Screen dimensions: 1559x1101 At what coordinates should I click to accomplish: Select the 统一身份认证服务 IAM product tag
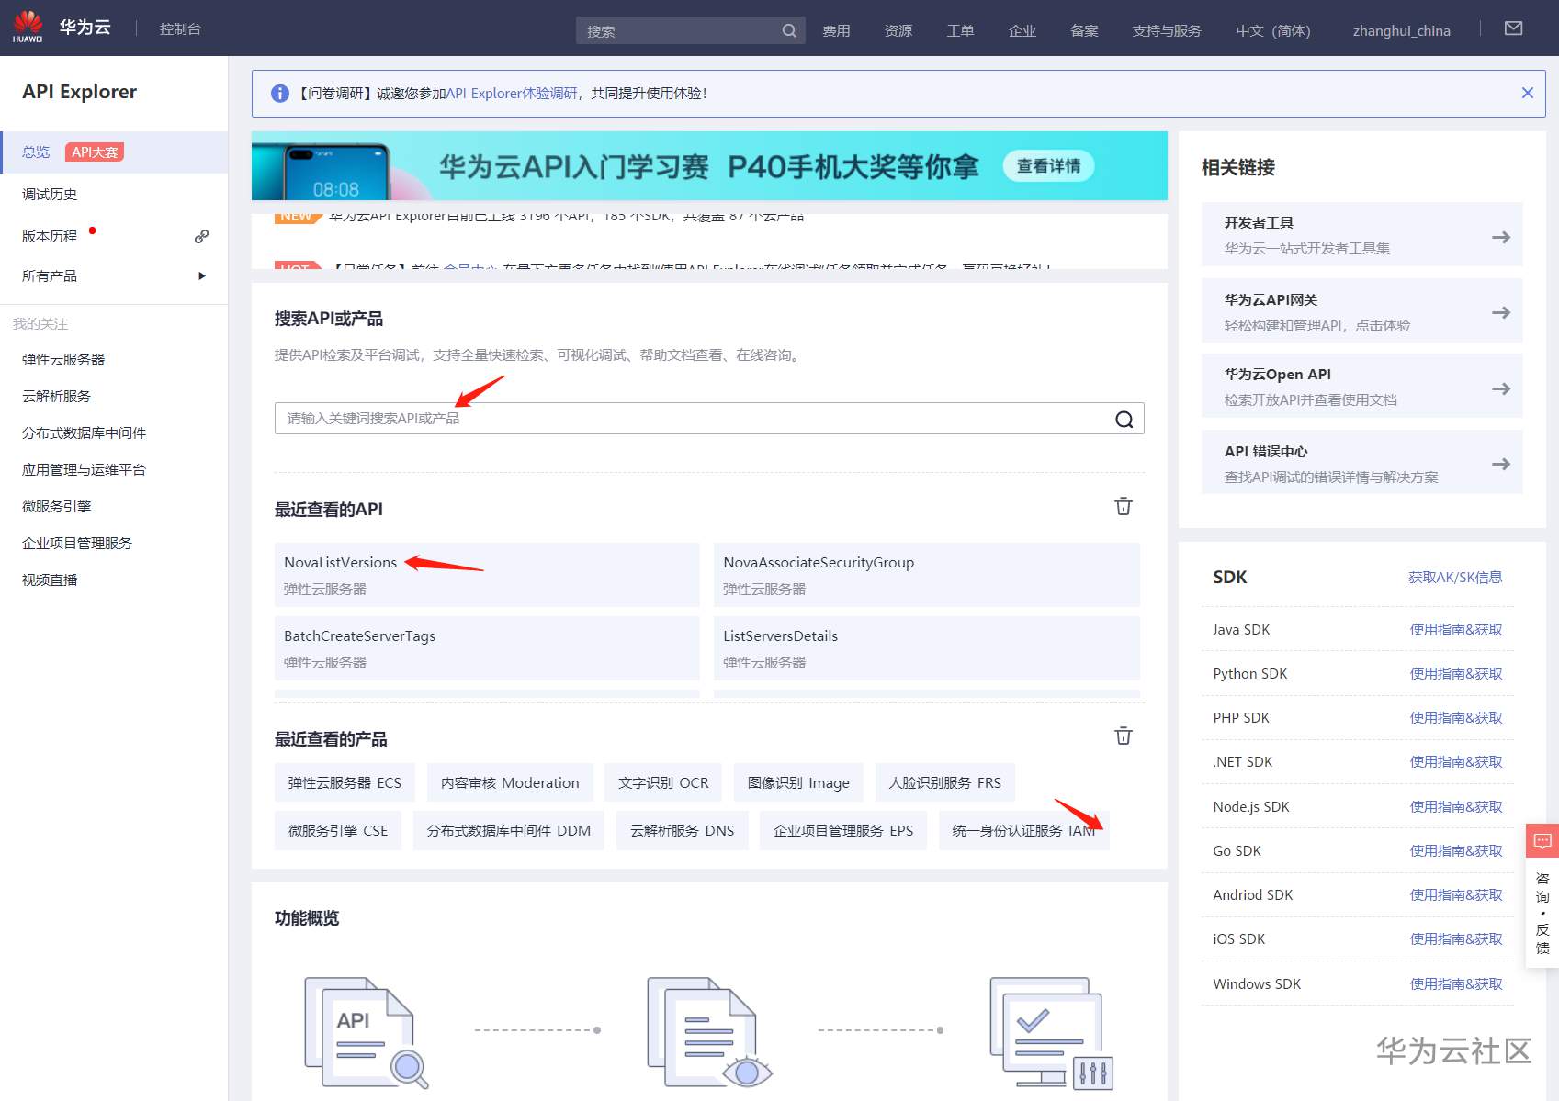[1024, 830]
